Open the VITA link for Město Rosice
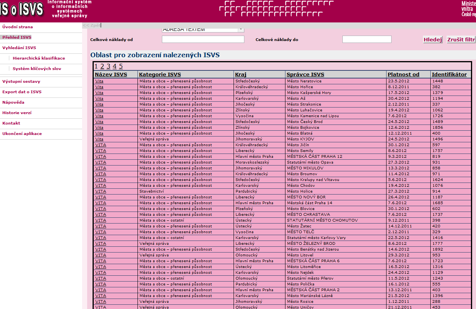 101,302
